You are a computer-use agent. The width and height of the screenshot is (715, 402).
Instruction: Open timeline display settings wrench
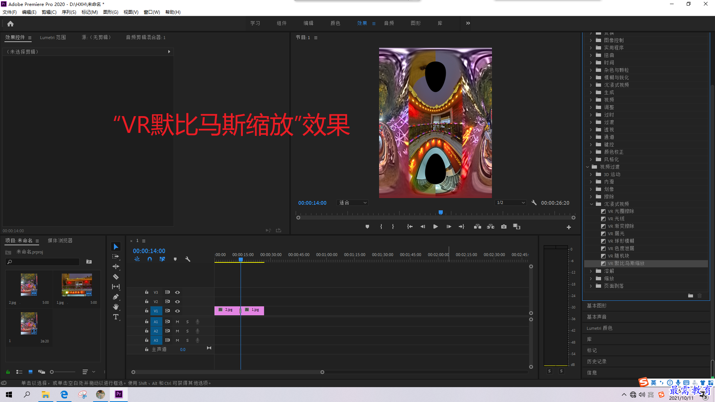pos(188,259)
